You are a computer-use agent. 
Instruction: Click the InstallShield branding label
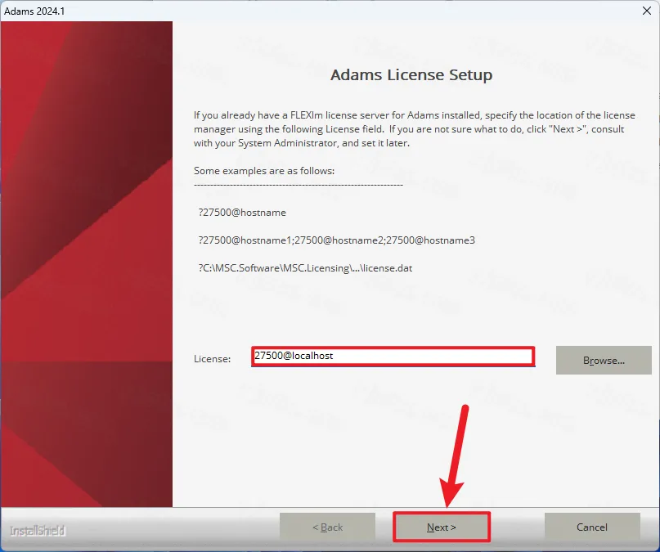[x=38, y=531]
